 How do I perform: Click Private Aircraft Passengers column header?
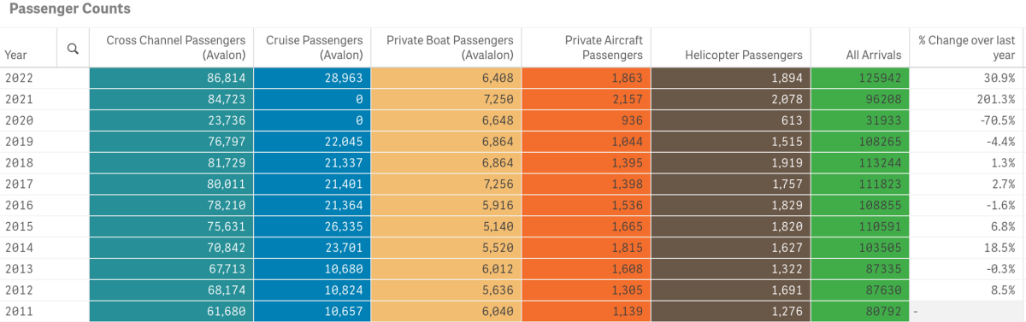604,47
